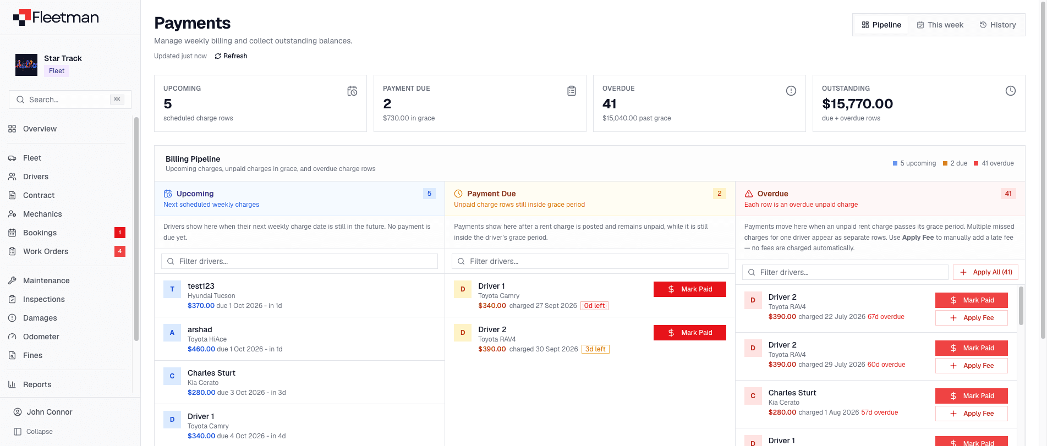Open Contract via its document icon
Viewport: 1047px width, 446px height.
pos(12,195)
